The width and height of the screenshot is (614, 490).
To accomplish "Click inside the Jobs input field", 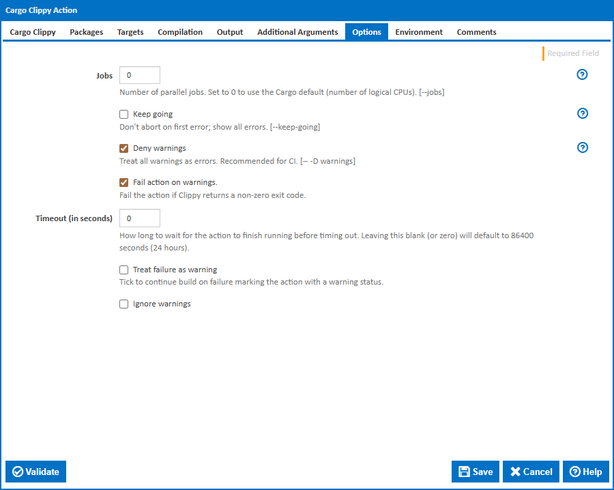I will 139,74.
